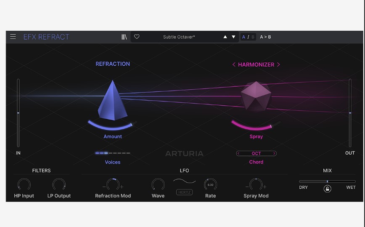Click the Spray label
This screenshot has width=365, height=227.
[x=256, y=136]
